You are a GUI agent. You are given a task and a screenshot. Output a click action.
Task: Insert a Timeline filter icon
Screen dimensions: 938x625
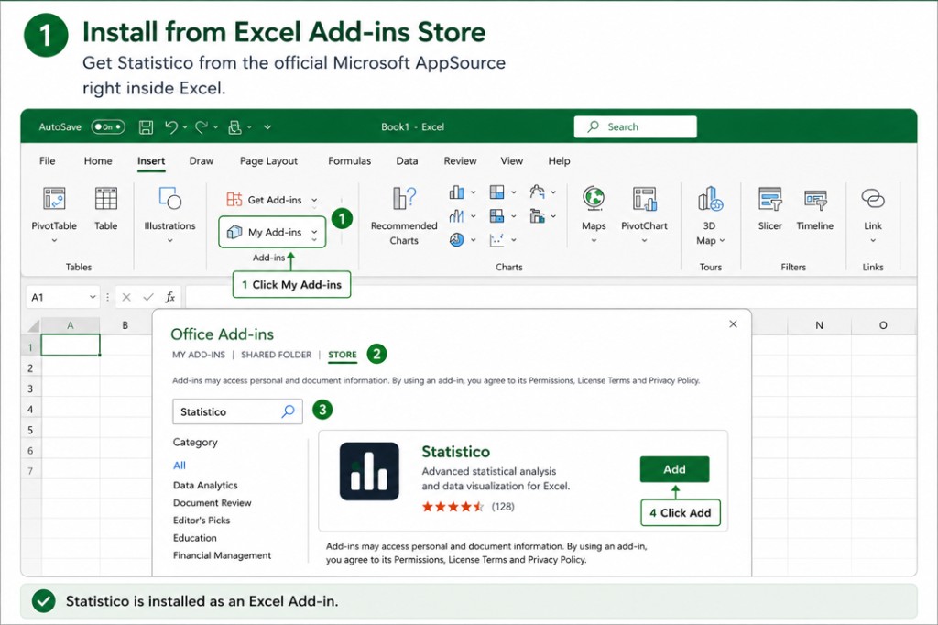(815, 200)
